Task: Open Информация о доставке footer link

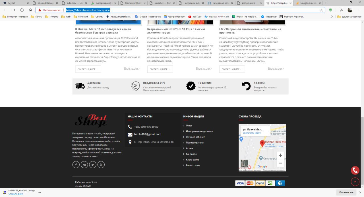Action: [199, 131]
